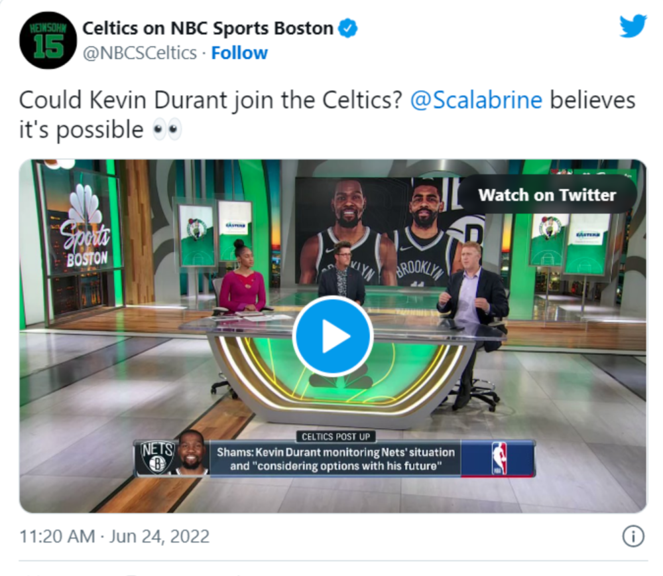Click the Twitter bird logo
The height and width of the screenshot is (576, 663).
[633, 27]
